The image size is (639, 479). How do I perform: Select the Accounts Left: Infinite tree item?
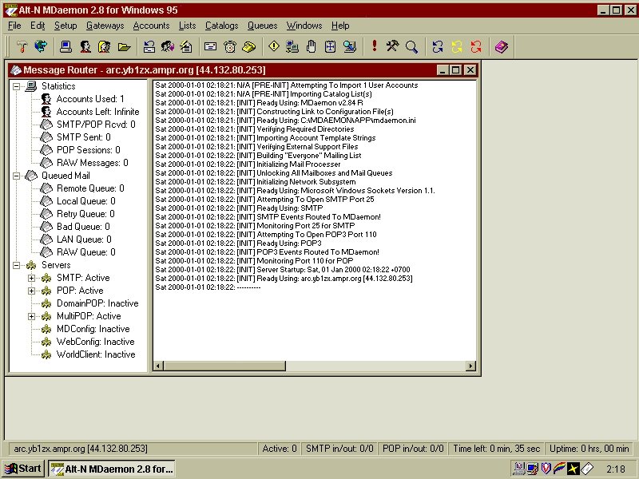(x=97, y=112)
